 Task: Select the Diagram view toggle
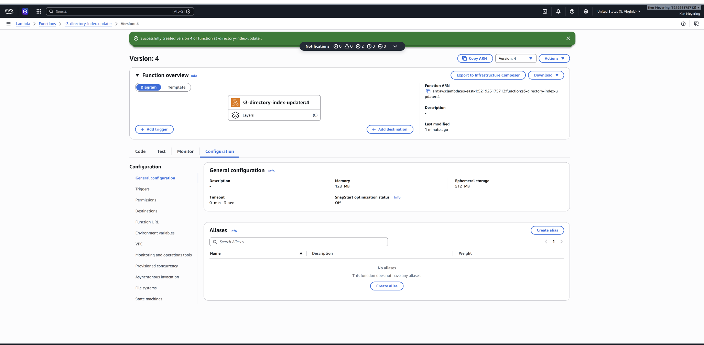point(149,87)
